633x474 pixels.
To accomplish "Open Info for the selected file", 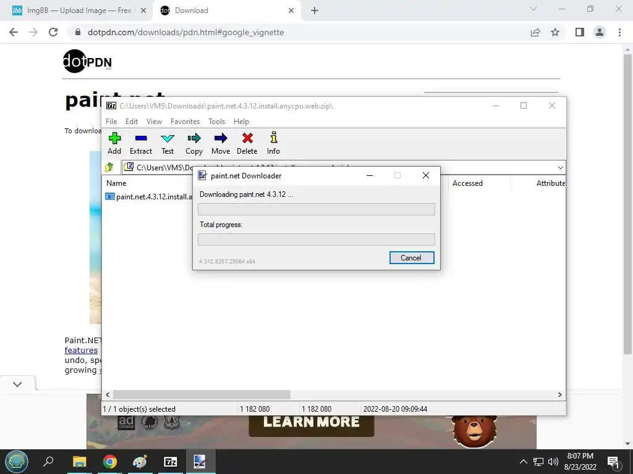I will 273,143.
